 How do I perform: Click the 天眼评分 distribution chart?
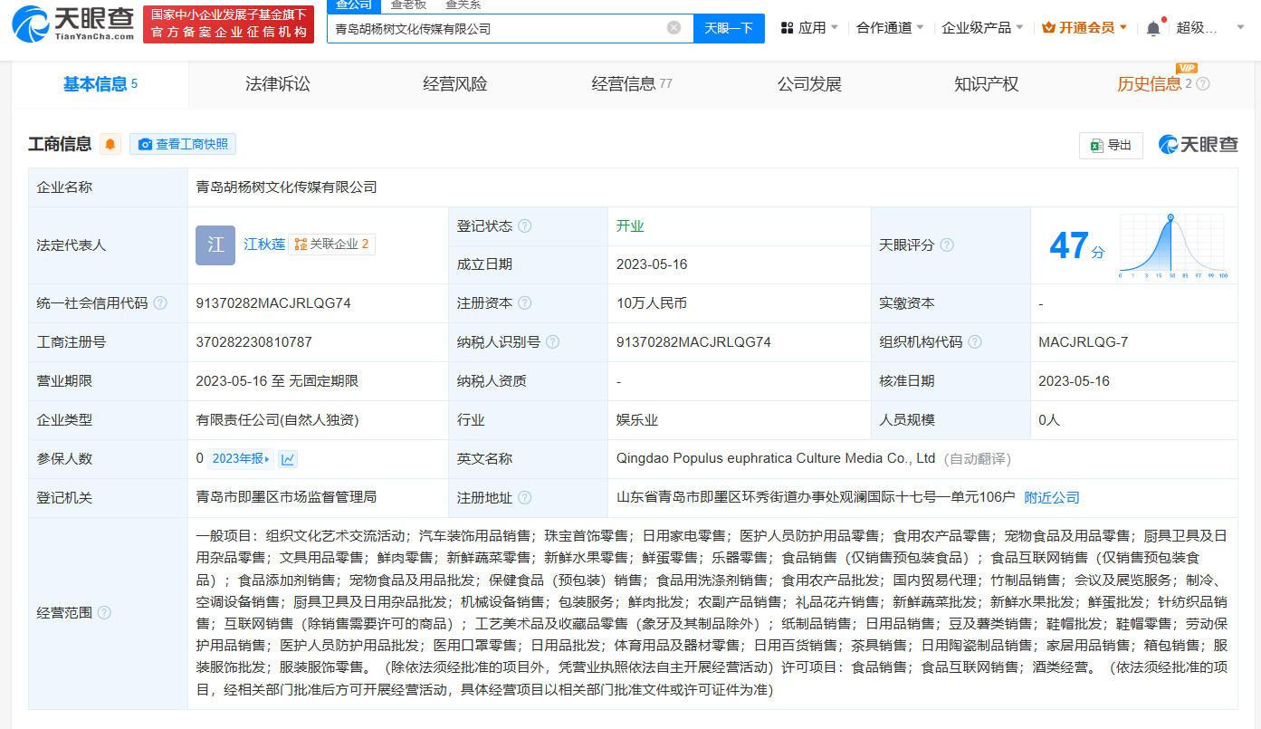click(1172, 245)
